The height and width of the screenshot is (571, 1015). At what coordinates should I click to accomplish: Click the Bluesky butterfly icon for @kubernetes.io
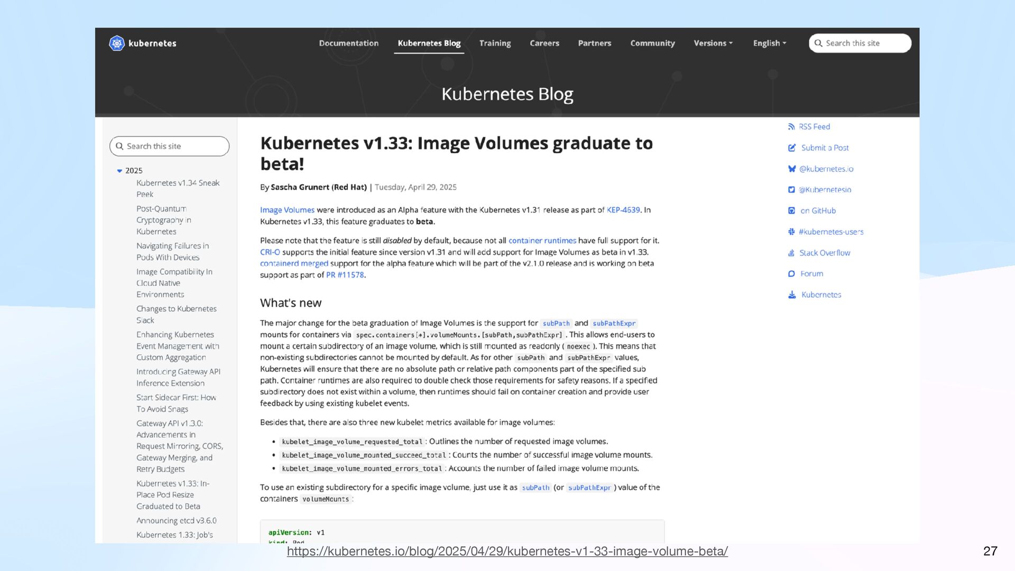coord(791,169)
